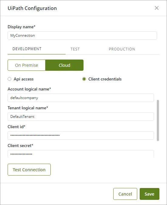
Task: Click the Client id label
Action: pos(16,127)
